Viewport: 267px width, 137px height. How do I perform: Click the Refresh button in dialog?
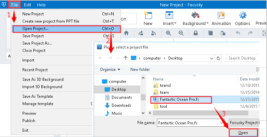pyautogui.click(x=218, y=59)
